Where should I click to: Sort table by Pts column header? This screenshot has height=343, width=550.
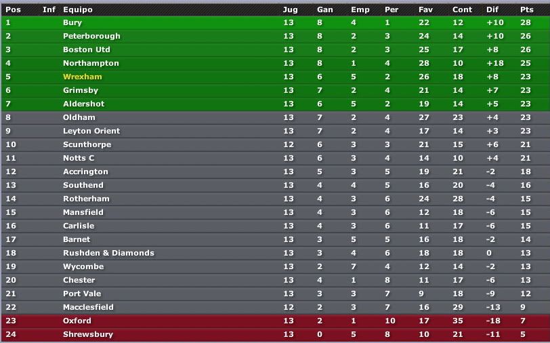point(526,10)
